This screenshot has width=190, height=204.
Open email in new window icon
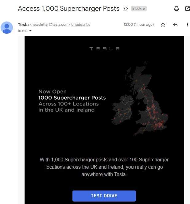pyautogui.click(x=187, y=9)
